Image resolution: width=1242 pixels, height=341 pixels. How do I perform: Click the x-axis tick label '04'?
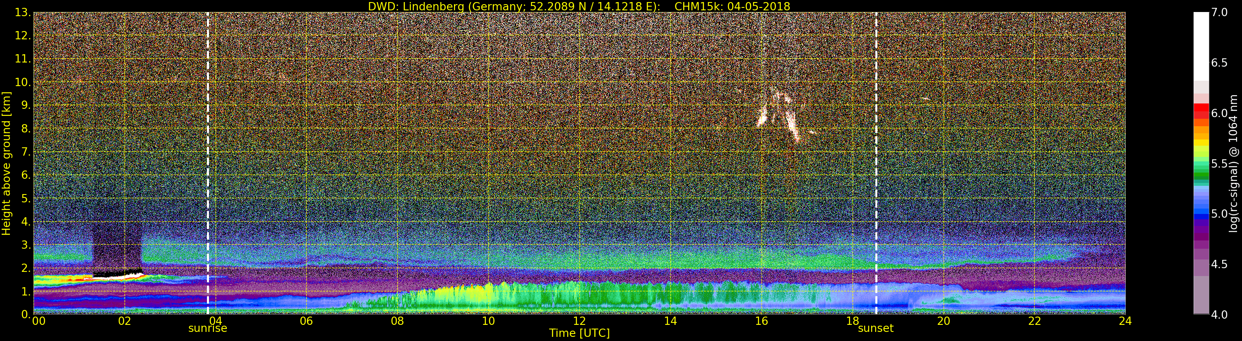[216, 321]
